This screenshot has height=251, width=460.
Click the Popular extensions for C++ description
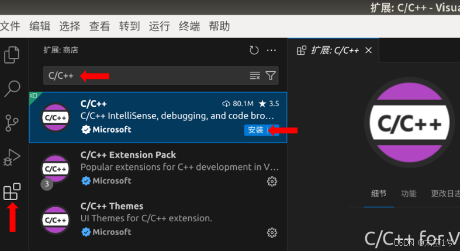179,167
